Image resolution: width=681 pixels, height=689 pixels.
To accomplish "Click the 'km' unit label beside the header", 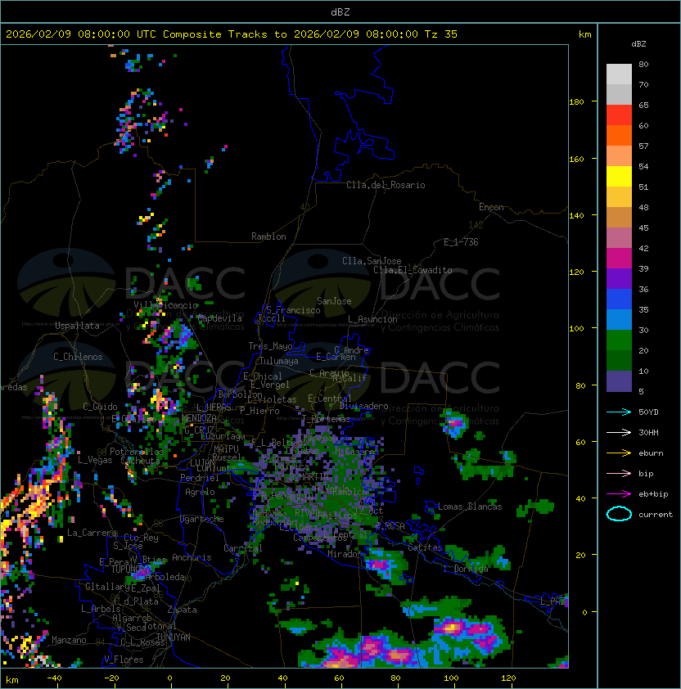I will tap(584, 34).
